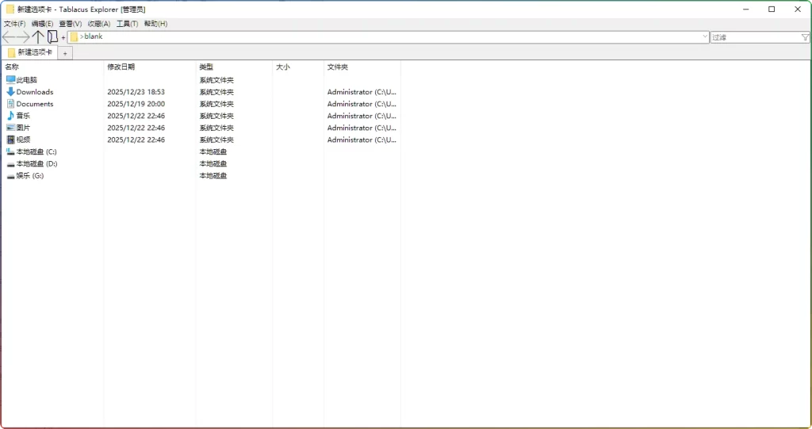Go up one level with Up arrow
This screenshot has width=812, height=429.
pos(38,36)
